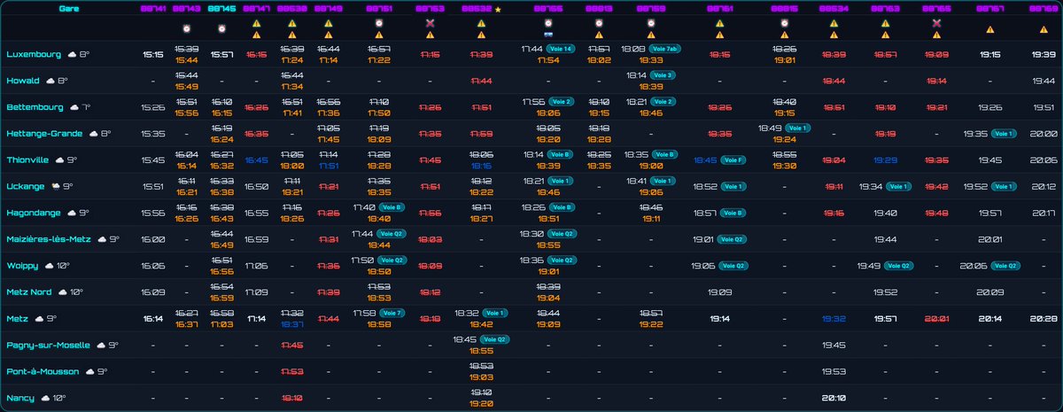Click the cancelled X icon under train 88753
The height and width of the screenshot is (412, 1063).
click(x=430, y=23)
